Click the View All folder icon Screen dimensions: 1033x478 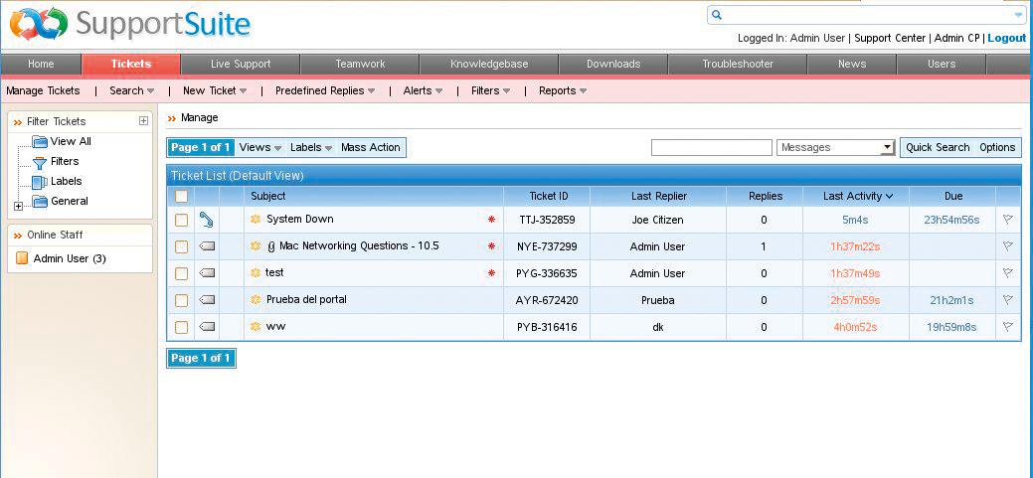coord(40,141)
